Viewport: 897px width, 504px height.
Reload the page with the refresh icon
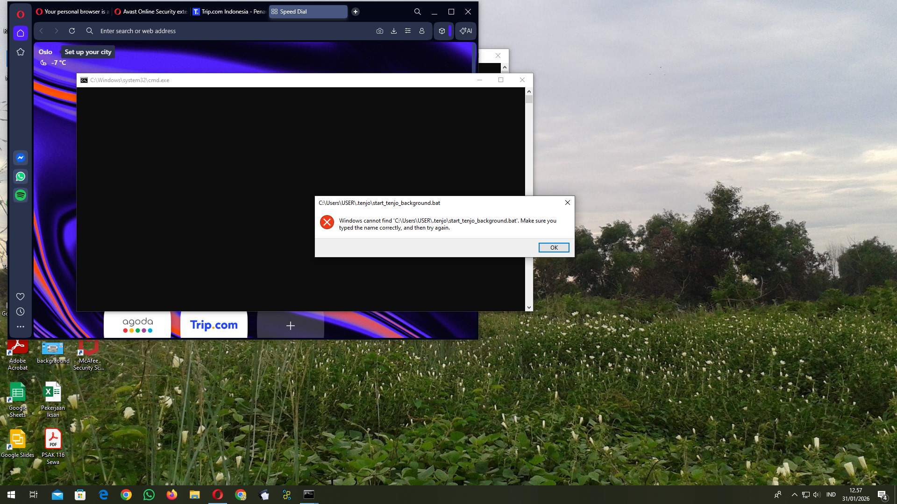pyautogui.click(x=72, y=31)
